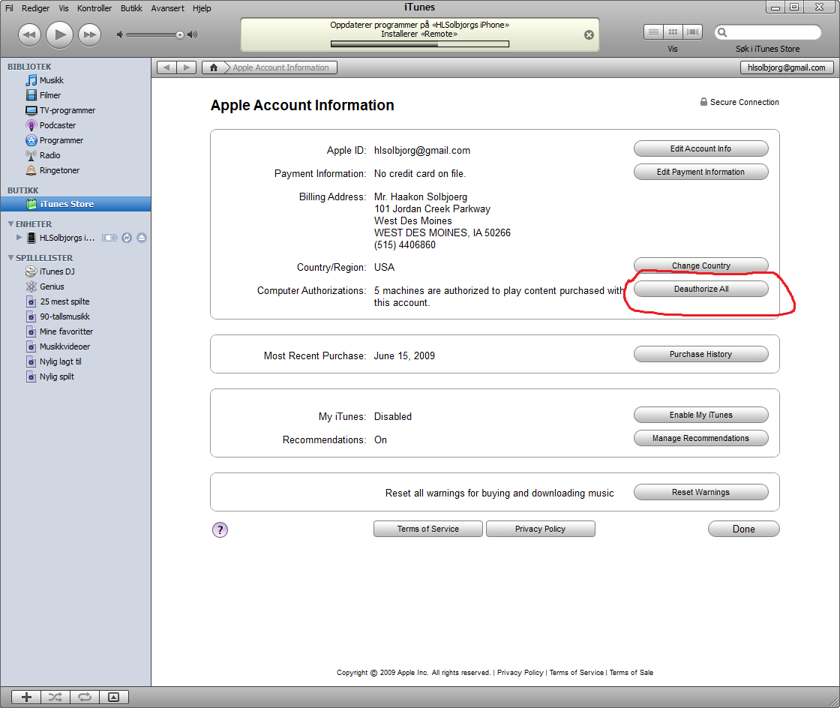
Task: Switch to grid view
Action: pos(673,32)
